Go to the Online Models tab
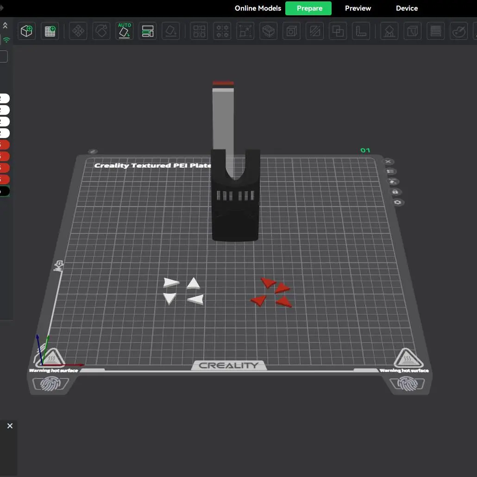The height and width of the screenshot is (477, 477). (258, 8)
